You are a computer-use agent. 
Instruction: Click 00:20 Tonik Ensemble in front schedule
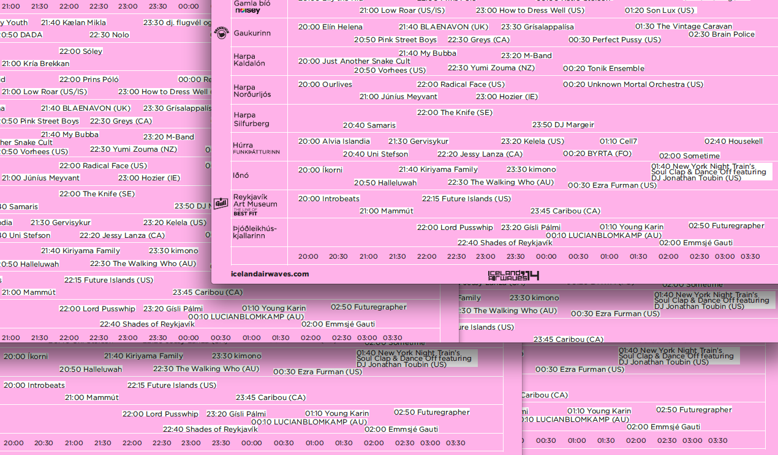pos(603,68)
